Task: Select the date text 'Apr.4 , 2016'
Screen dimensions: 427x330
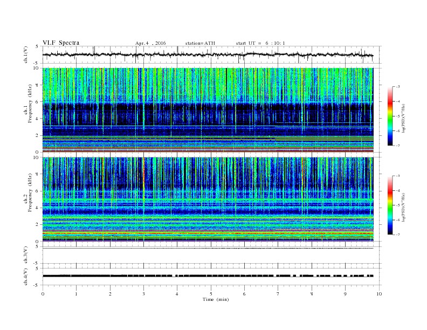Action: click(x=150, y=43)
